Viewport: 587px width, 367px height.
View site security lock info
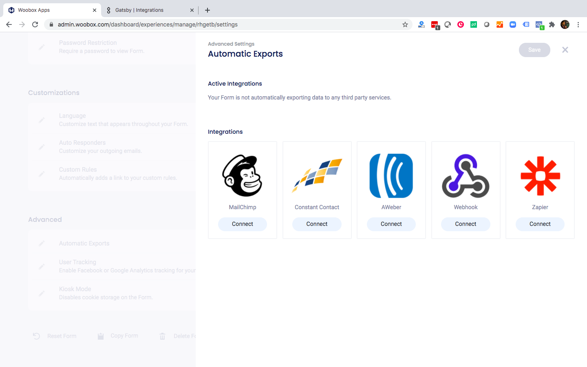click(51, 24)
